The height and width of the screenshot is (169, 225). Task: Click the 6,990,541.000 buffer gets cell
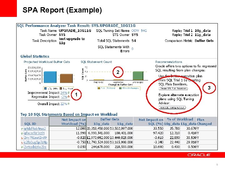(99, 133)
